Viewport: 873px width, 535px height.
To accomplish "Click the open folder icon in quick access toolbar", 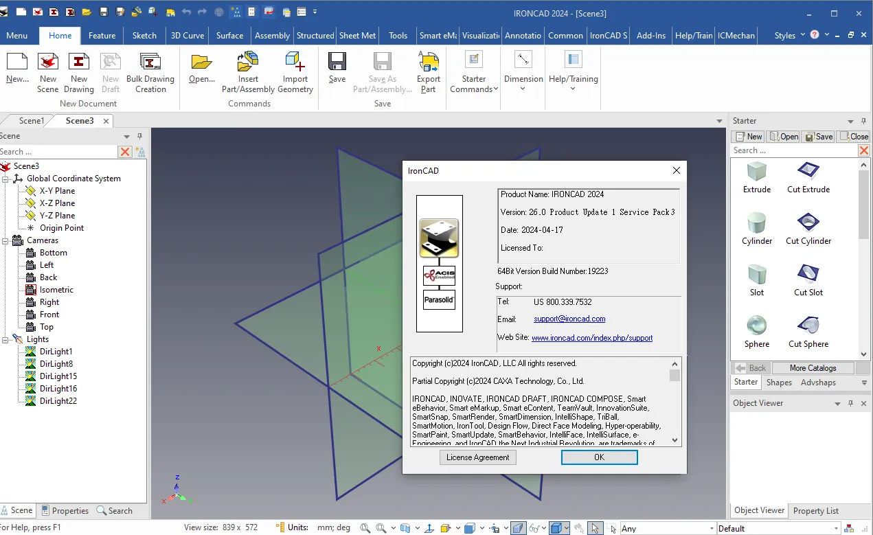I will [x=87, y=12].
